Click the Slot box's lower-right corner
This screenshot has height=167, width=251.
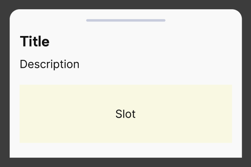point(231,141)
